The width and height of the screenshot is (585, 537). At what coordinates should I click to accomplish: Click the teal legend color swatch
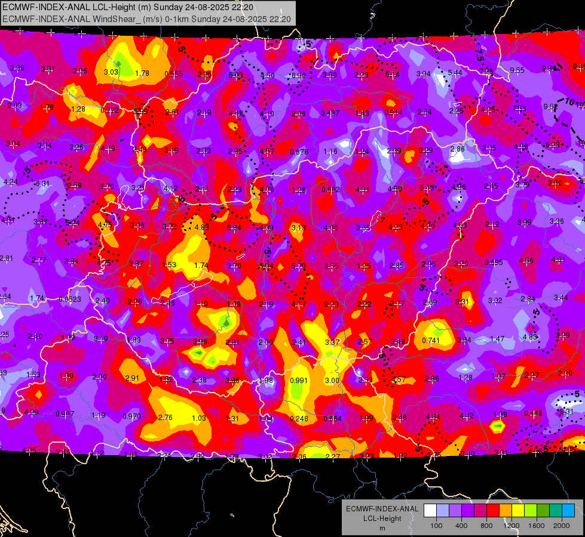point(556,511)
